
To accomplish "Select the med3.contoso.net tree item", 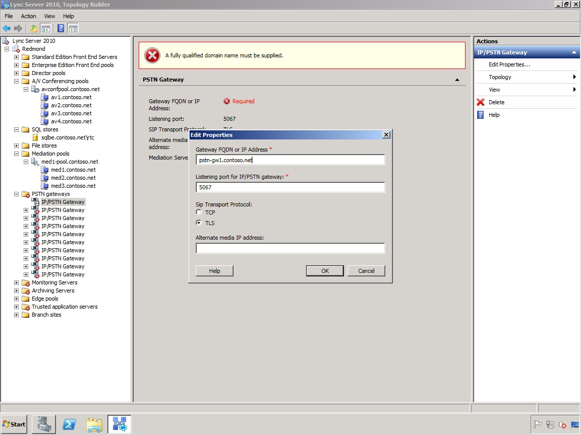I will tap(73, 186).
